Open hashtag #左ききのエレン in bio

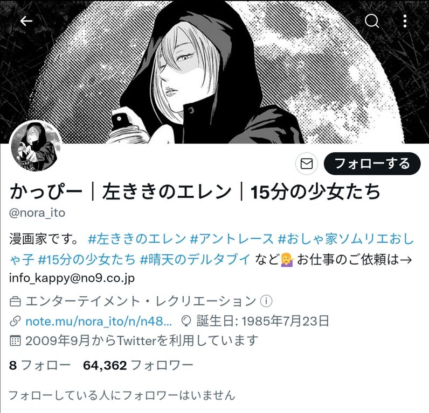pyautogui.click(x=137, y=239)
